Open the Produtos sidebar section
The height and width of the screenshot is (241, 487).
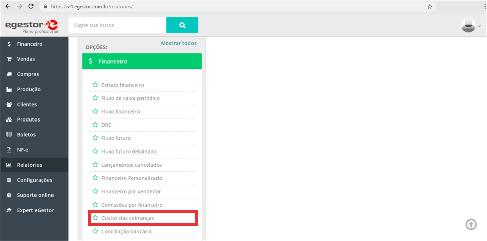tap(34, 119)
